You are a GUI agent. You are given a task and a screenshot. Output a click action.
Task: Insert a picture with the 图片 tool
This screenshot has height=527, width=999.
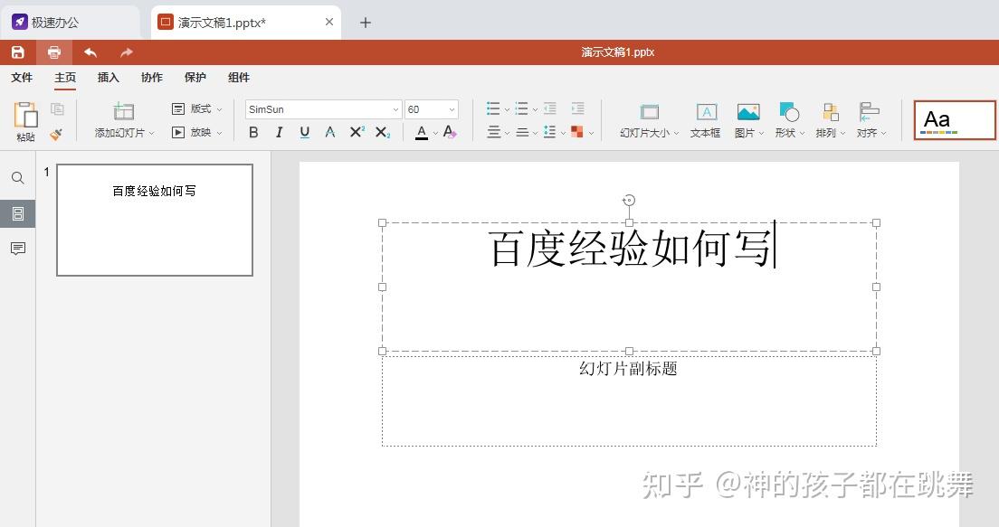(x=747, y=119)
